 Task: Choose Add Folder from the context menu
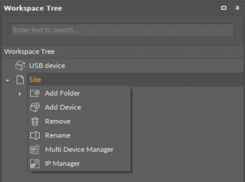coord(79,93)
